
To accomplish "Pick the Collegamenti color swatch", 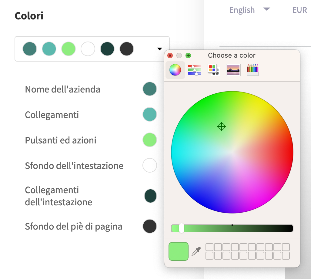I will pyautogui.click(x=150, y=115).
